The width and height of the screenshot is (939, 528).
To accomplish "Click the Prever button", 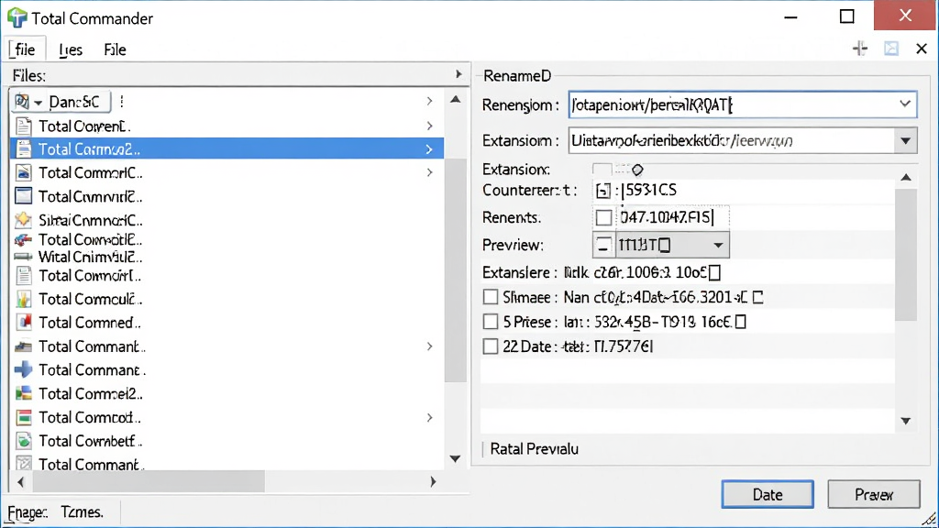I will 874,494.
